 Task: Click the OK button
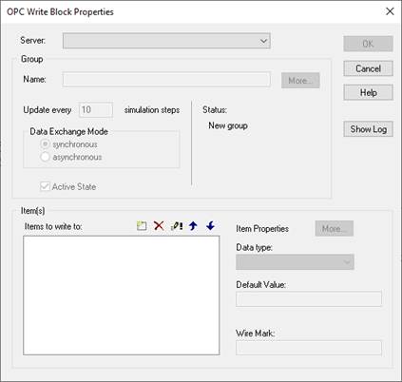pos(368,44)
